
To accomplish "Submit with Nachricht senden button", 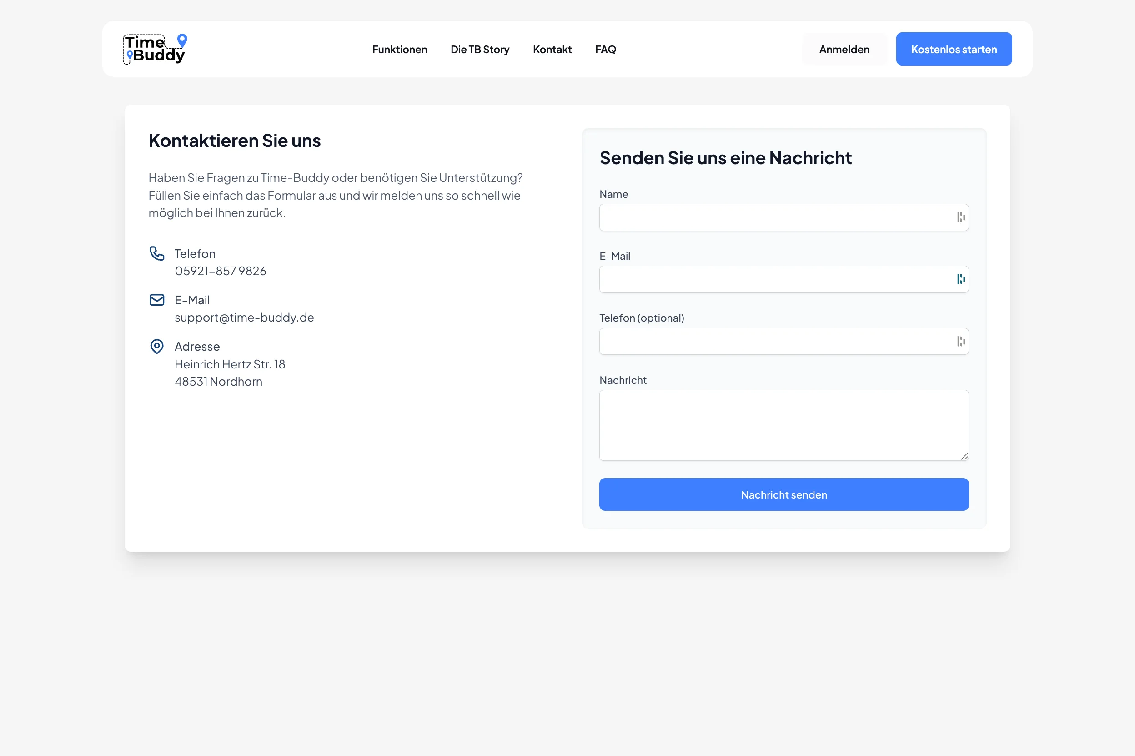I will tap(783, 494).
